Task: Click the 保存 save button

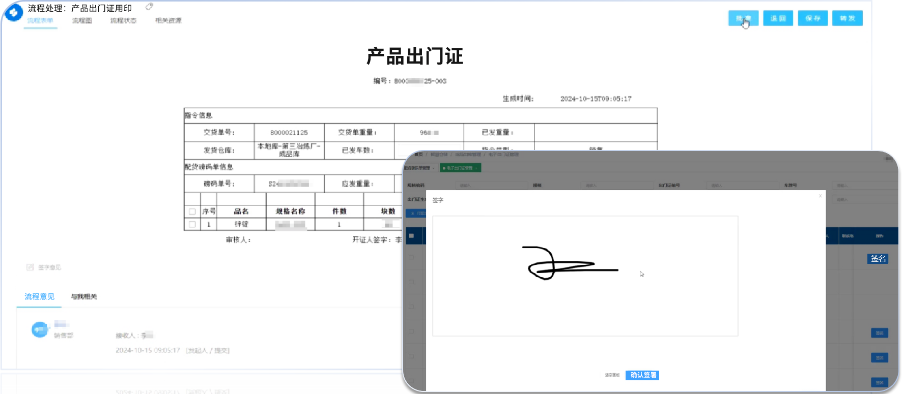Action: 812,18
